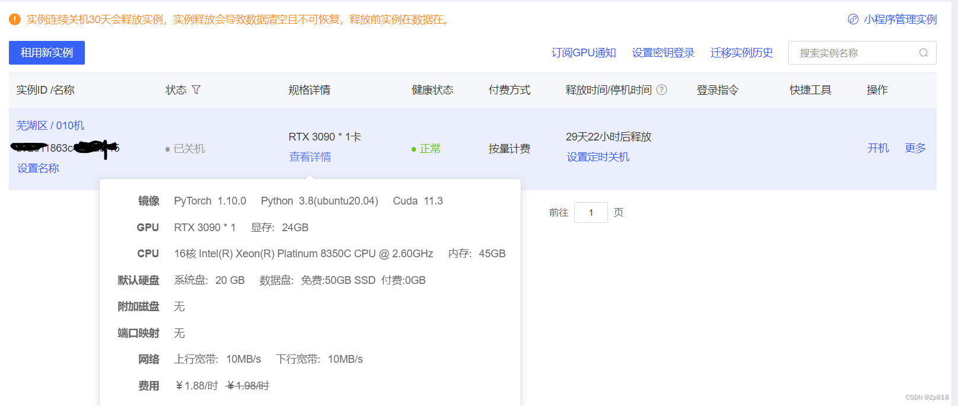Click the search magnifier icon
This screenshot has height=406, width=958.
924,53
